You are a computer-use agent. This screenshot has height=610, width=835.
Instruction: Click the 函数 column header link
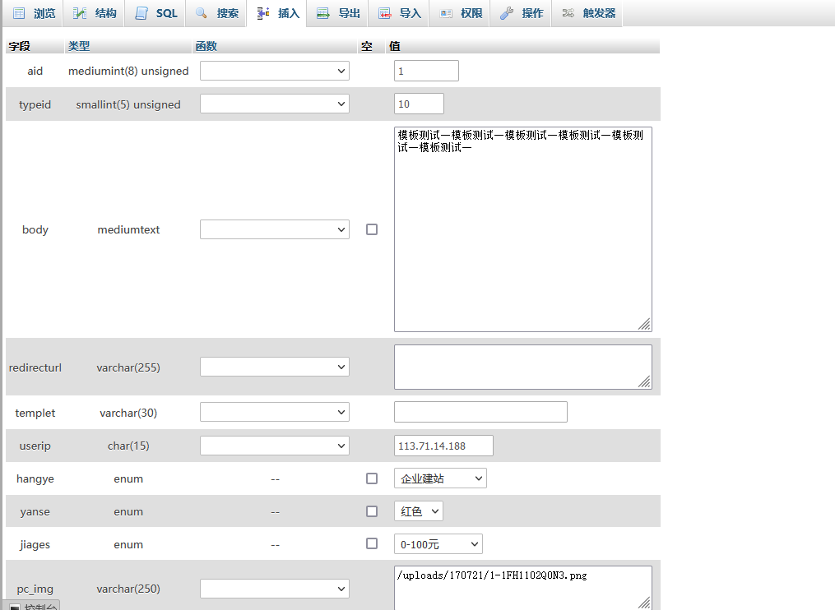point(206,46)
